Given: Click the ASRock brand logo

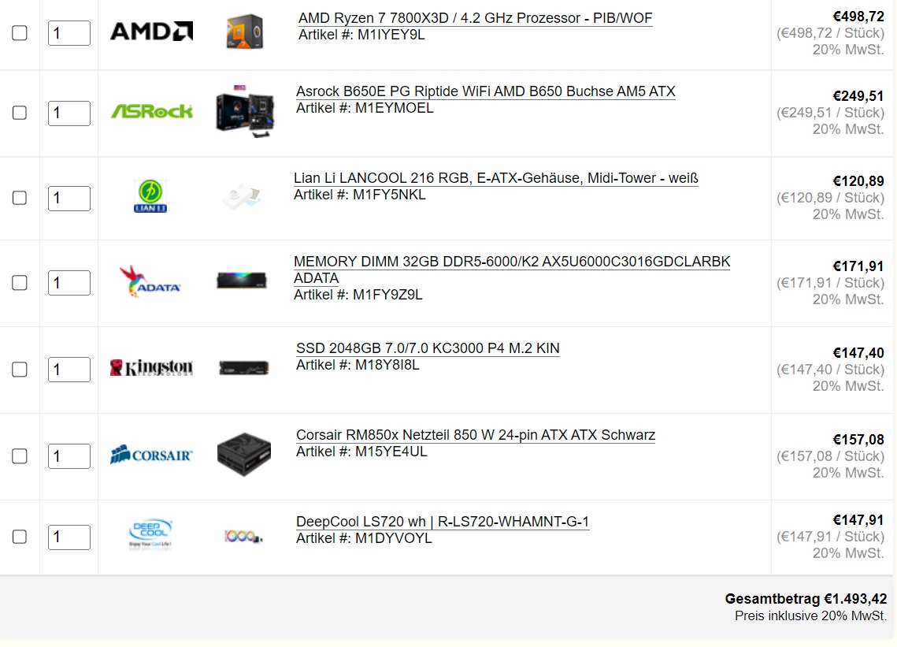Looking at the screenshot, I should click(x=151, y=111).
